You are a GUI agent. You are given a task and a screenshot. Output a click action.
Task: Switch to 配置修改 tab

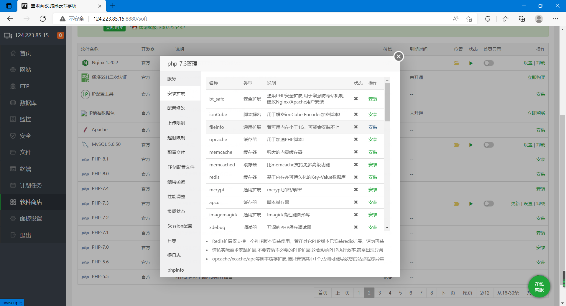pos(176,108)
